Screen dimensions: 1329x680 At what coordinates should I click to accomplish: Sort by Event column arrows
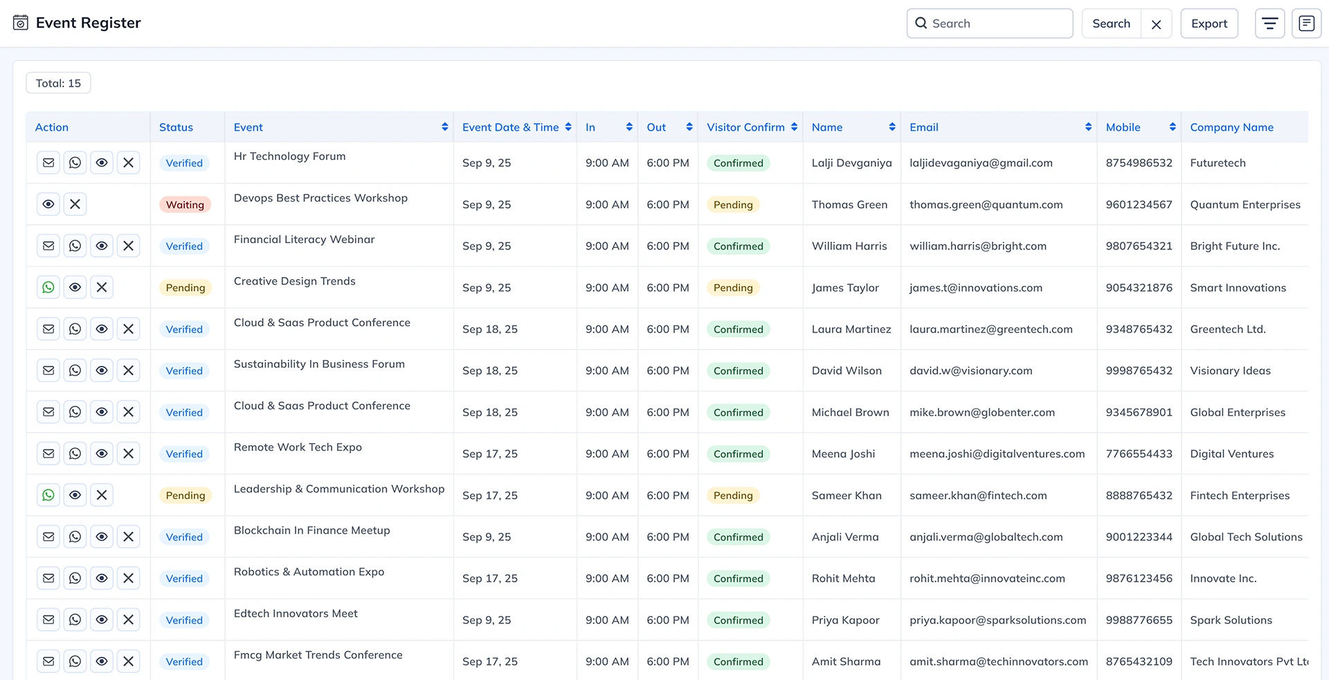click(x=444, y=127)
